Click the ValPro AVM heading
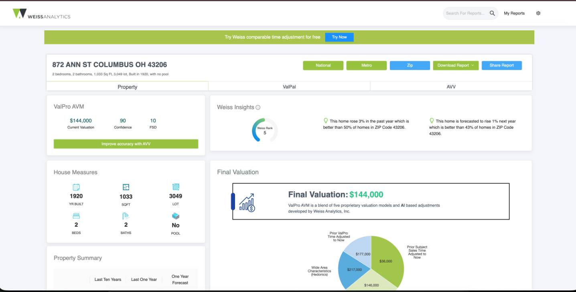The height and width of the screenshot is (292, 576). pos(69,106)
